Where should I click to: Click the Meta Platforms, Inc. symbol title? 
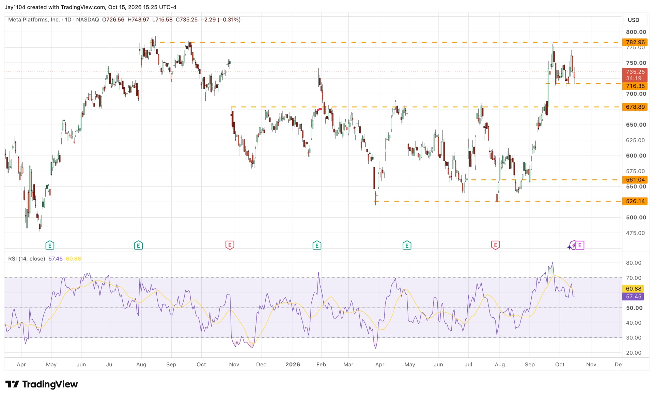[x=34, y=20]
